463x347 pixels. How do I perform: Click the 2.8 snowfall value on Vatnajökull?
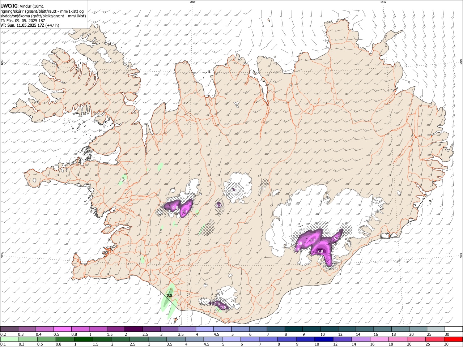(320, 251)
